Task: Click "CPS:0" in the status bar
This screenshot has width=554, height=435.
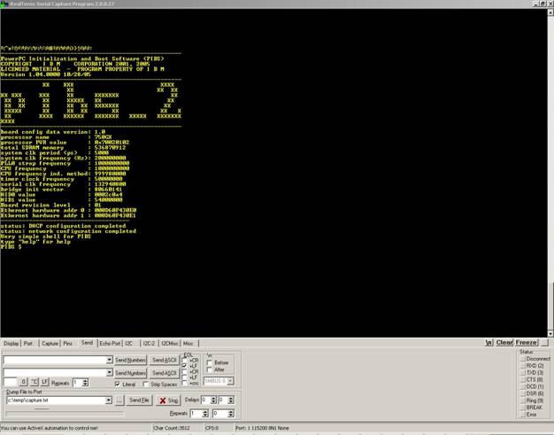Action: 212,428
